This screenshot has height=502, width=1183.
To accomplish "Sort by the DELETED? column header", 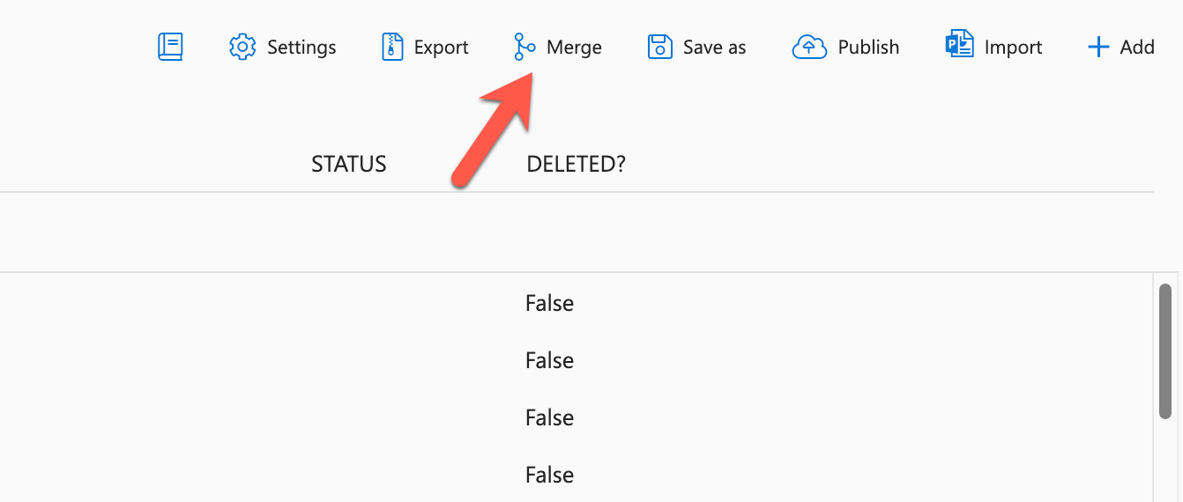I will tap(576, 164).
